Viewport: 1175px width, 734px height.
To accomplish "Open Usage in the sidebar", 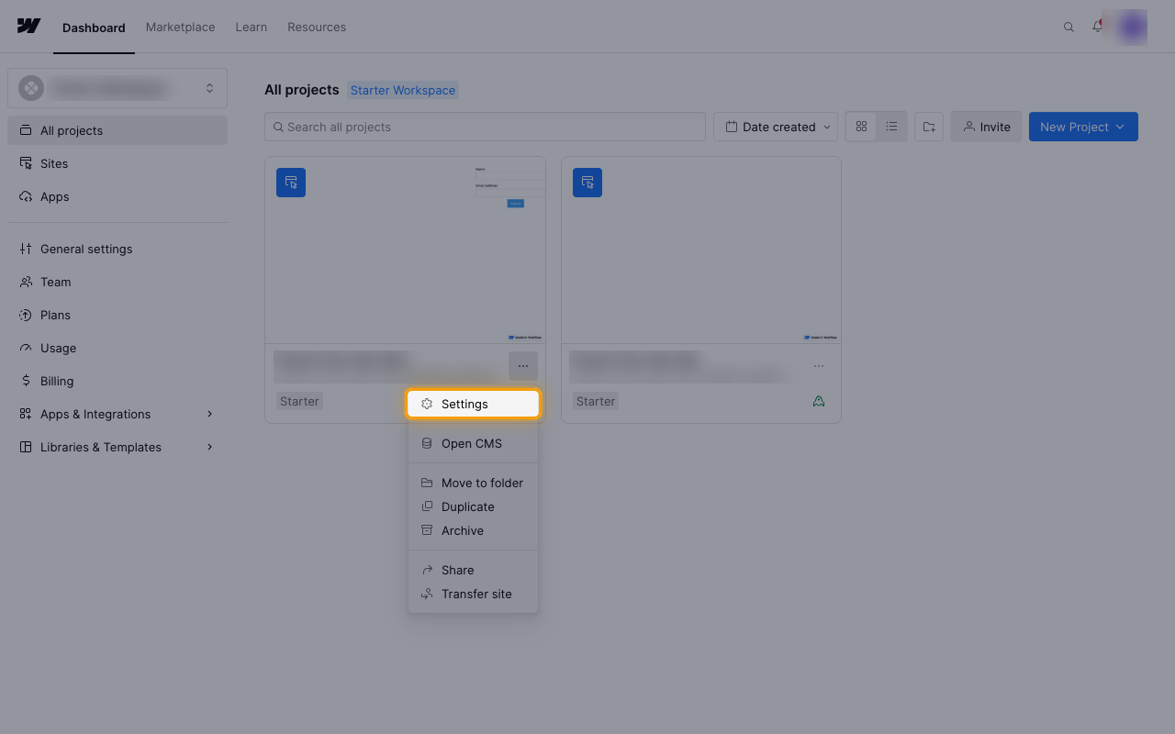I will click(x=117, y=348).
